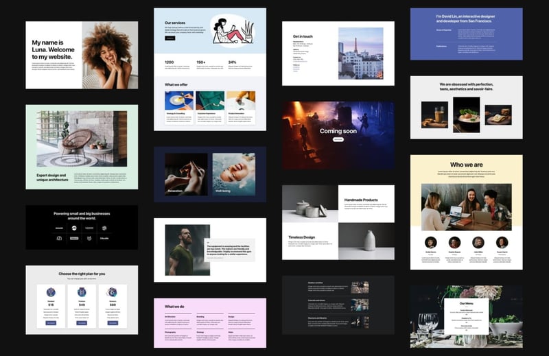Select the patio wicker chair photo
The height and width of the screenshot is (356, 549).
(x=82, y=139)
